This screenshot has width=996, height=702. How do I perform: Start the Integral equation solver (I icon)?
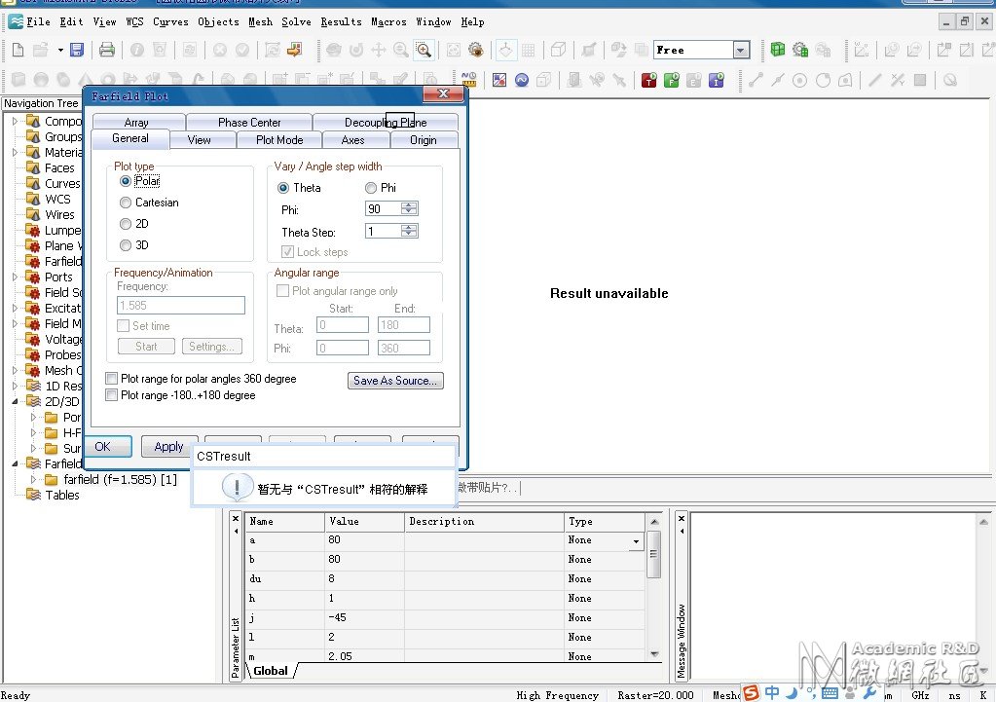[717, 80]
